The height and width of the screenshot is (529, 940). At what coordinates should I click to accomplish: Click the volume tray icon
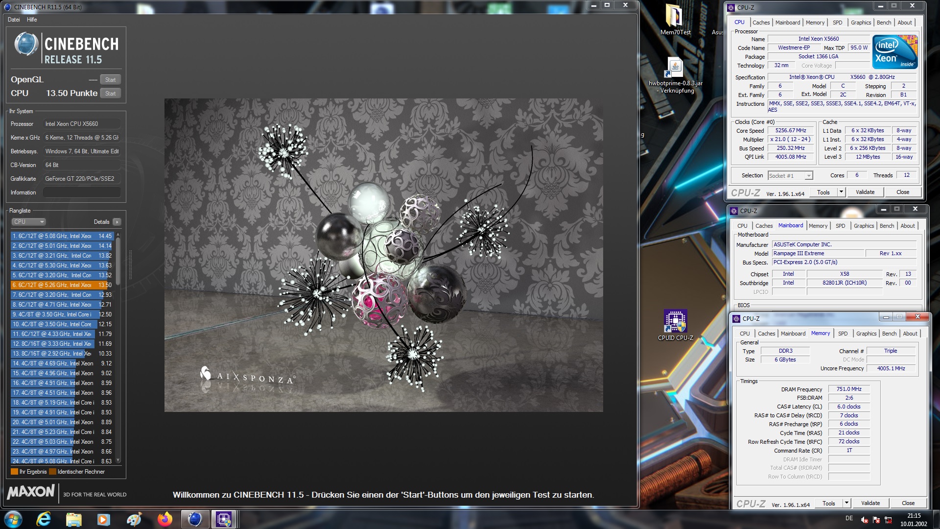[865, 520]
